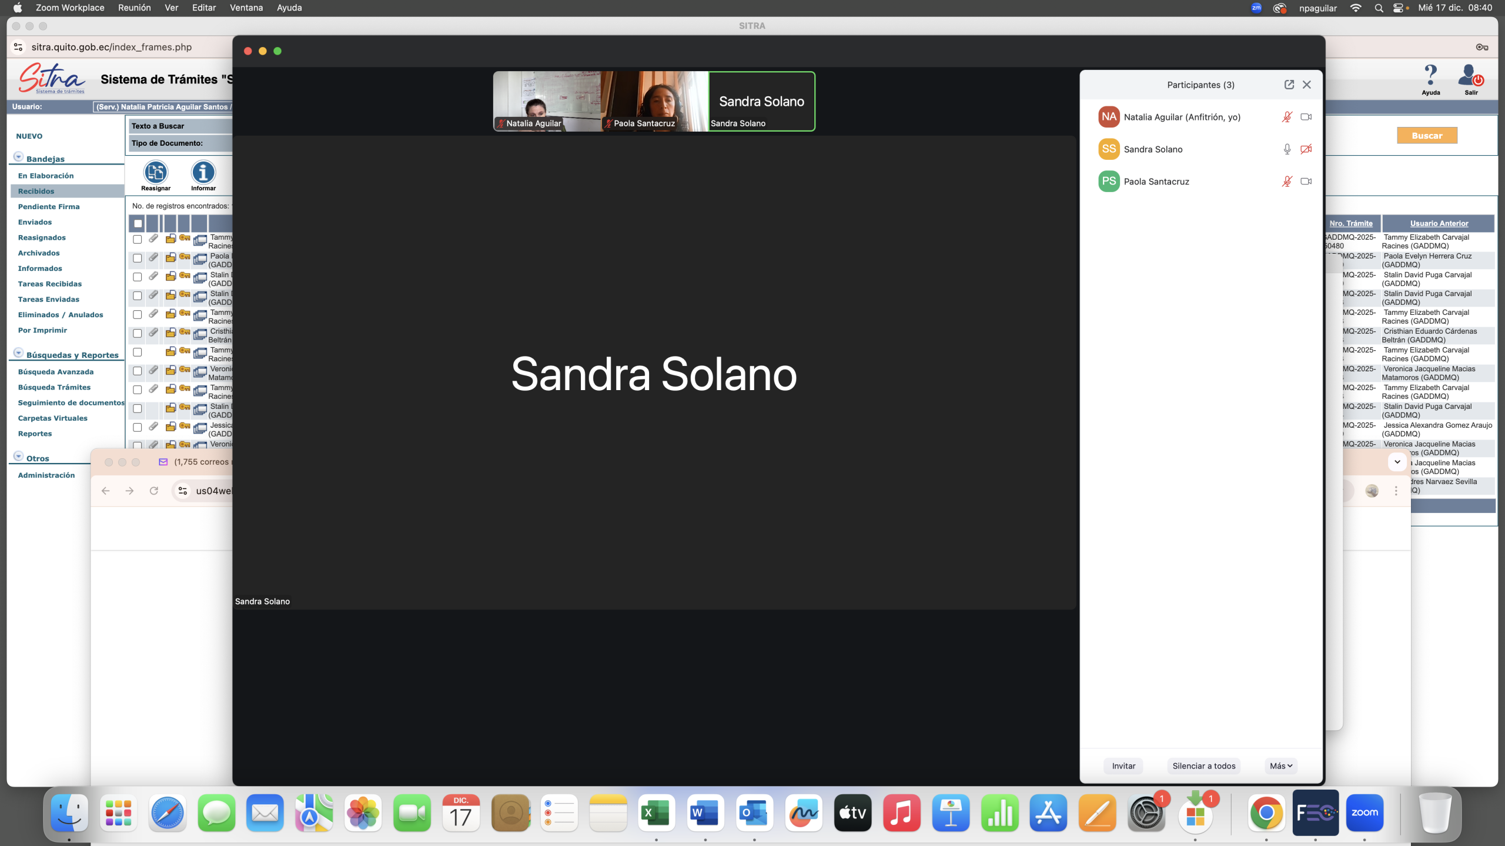This screenshot has height=846, width=1505.
Task: Open Excel from the dock
Action: [x=656, y=813]
